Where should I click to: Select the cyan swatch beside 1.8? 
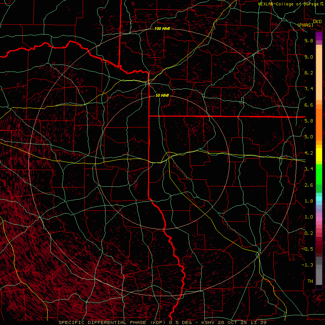pos(319,199)
